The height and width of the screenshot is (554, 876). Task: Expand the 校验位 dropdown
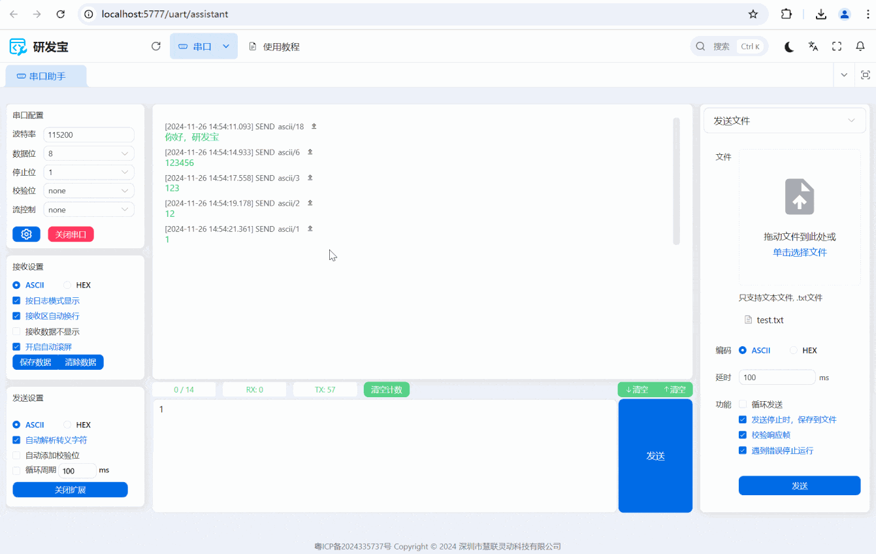coord(89,191)
